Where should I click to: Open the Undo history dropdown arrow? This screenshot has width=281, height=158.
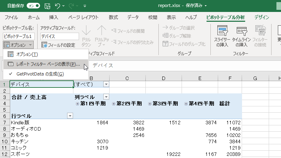coord(64,6)
